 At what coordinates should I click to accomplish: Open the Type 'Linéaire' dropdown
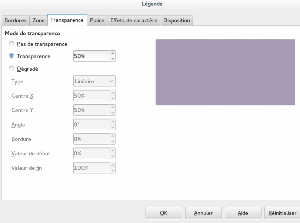pyautogui.click(x=94, y=81)
